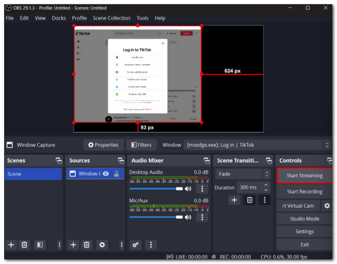Select the Window Capture source row
The image size is (337, 264).
(x=95, y=174)
